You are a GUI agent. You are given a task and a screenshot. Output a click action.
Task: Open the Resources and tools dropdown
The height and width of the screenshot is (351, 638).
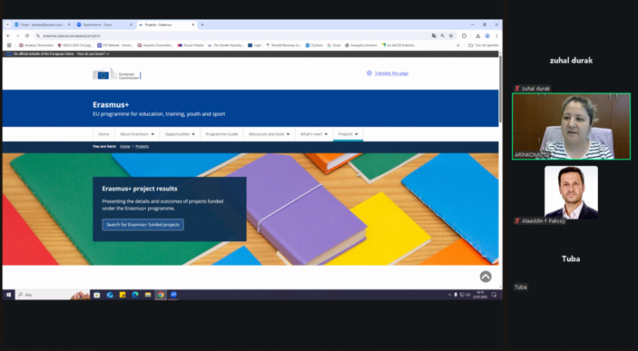(269, 134)
